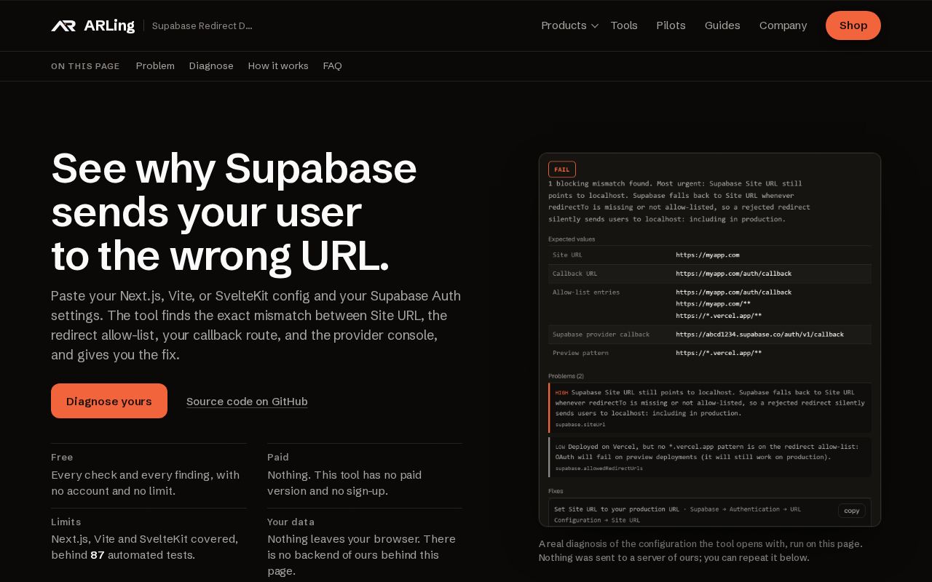The width and height of the screenshot is (932, 582).
Task: Click the real diagnosis caption text
Action: click(700, 551)
